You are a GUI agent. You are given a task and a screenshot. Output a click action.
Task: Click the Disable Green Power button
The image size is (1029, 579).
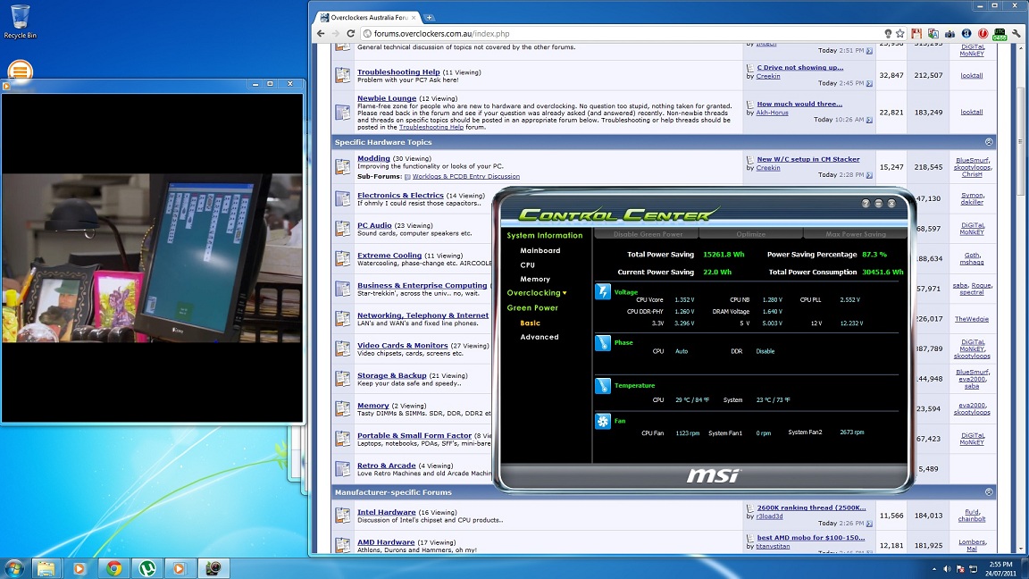(x=647, y=234)
